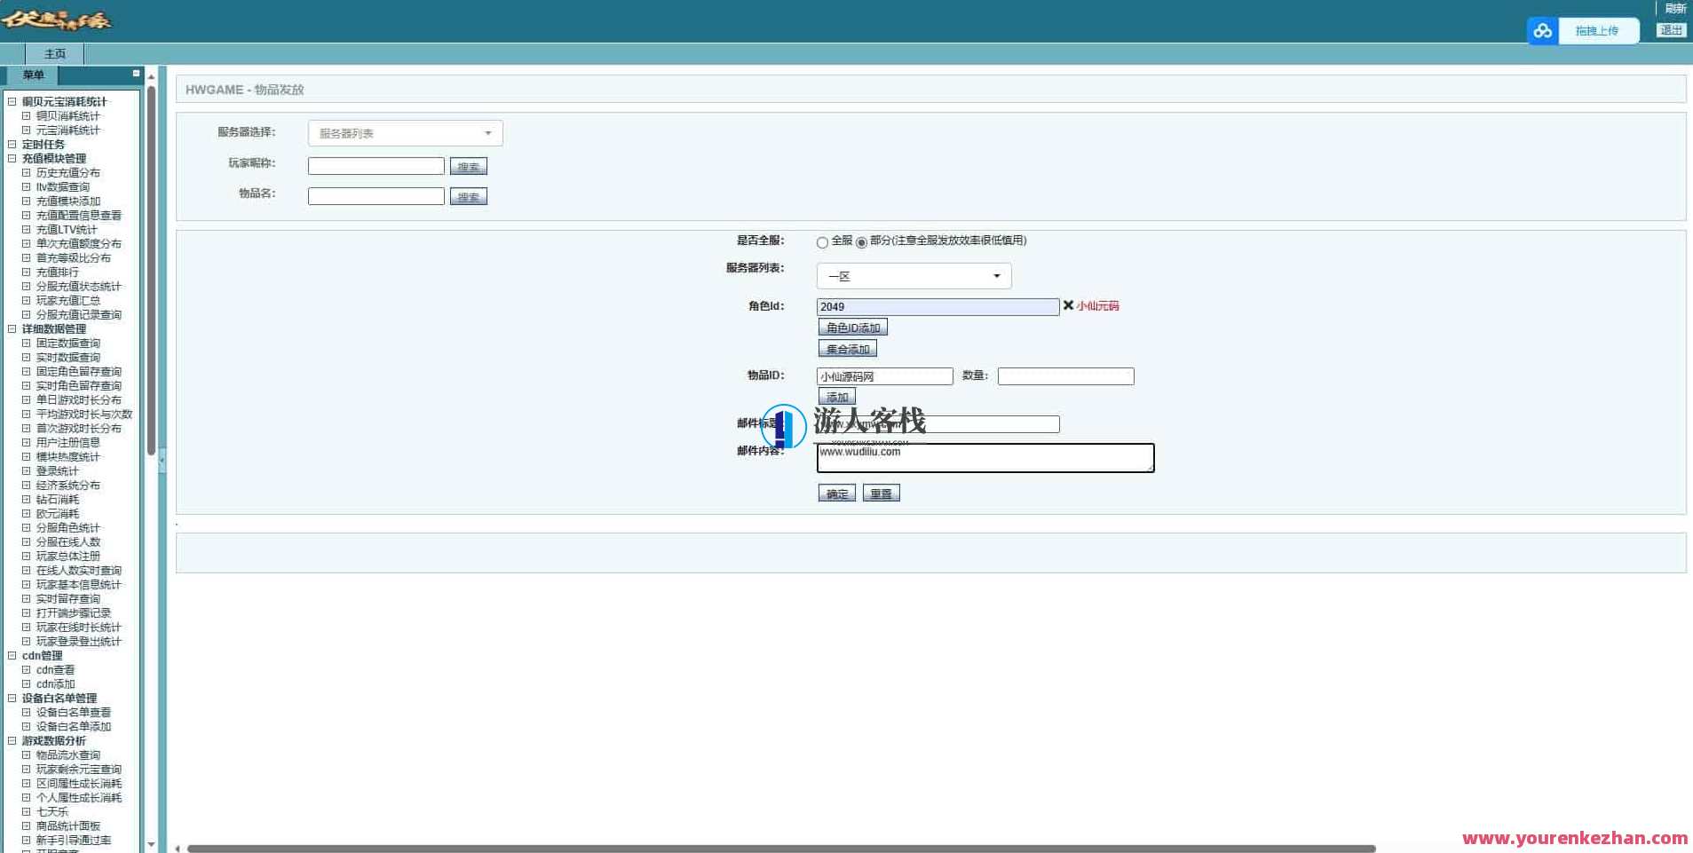Screen dimensions: 1693x853
Task: Click the game logo in top-left corner
Action: [56, 20]
